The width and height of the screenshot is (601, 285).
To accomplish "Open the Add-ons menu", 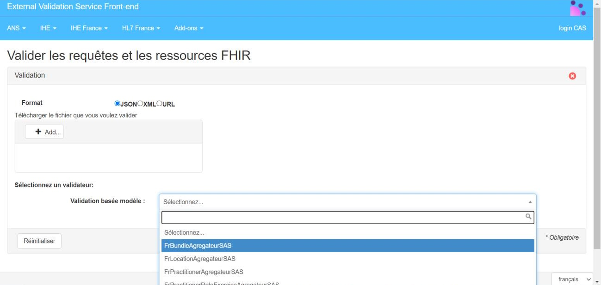I will pos(189,28).
